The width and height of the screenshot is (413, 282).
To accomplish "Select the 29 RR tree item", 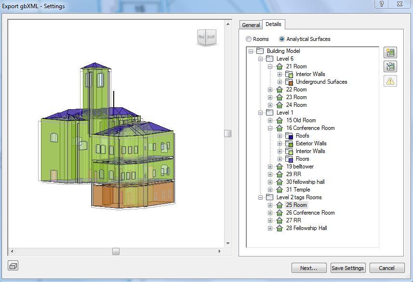I will tap(293, 174).
